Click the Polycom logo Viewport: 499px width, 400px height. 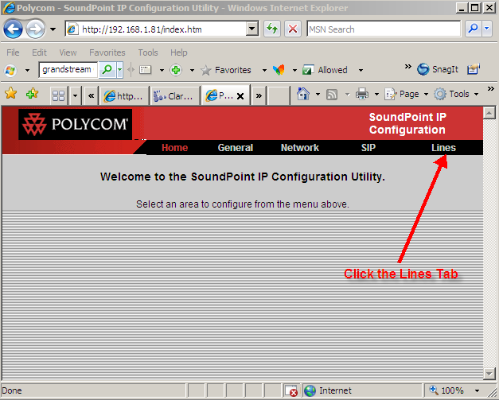(75, 124)
